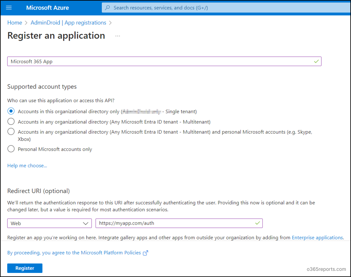The height and width of the screenshot is (277, 351).
Task: Open the Web platform dropdown
Action: click(x=49, y=223)
